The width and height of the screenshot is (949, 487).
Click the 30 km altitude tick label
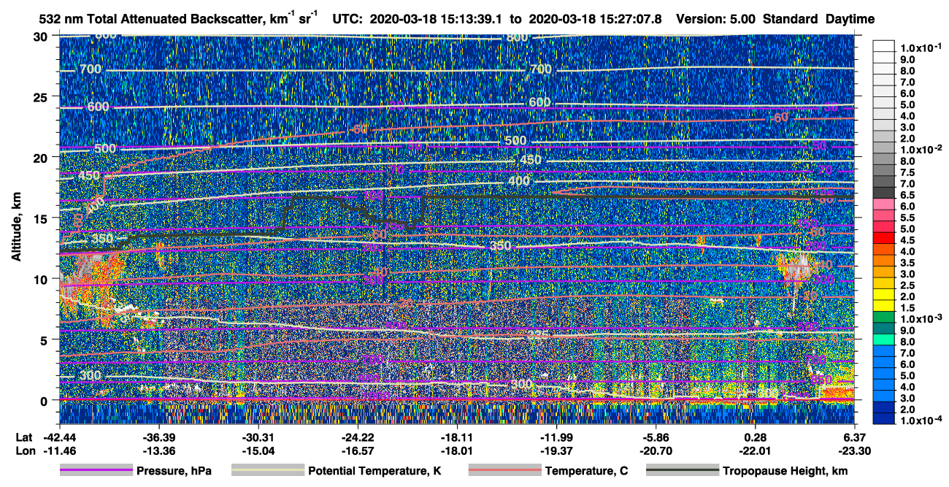(x=42, y=36)
